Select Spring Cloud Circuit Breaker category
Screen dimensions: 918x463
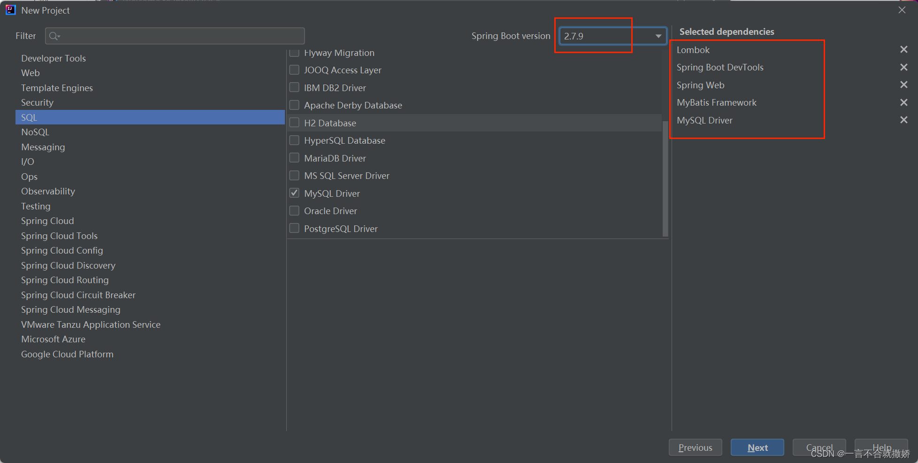click(150, 295)
